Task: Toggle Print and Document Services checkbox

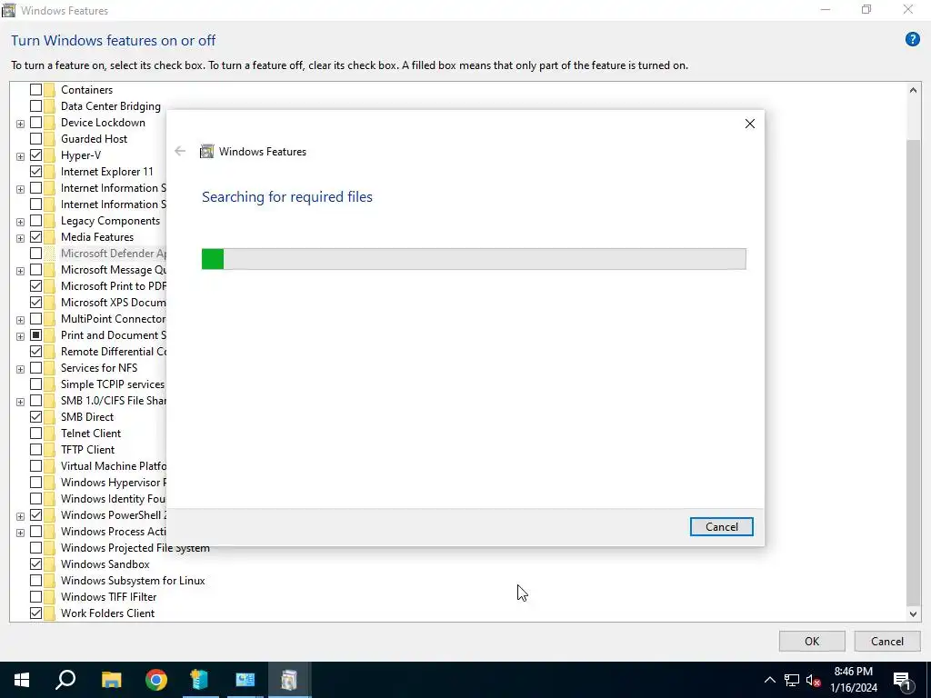Action: click(35, 334)
